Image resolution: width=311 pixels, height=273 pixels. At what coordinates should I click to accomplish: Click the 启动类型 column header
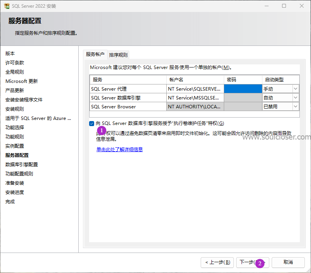(281, 80)
